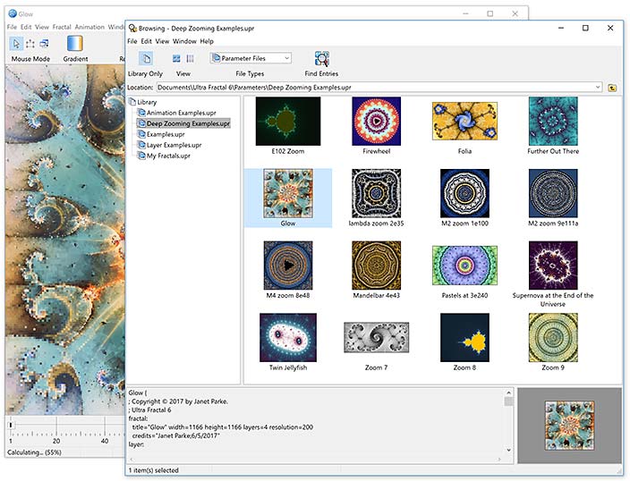This screenshot has width=630, height=481.
Task: Open the Location path dropdown arrow
Action: [598, 87]
